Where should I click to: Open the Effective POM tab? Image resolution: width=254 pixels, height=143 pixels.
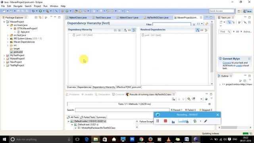123,87
